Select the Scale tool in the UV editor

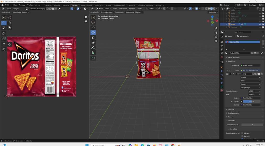click(x=4, y=28)
